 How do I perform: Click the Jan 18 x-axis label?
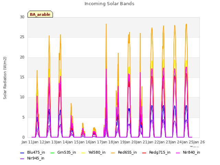point(107,142)
